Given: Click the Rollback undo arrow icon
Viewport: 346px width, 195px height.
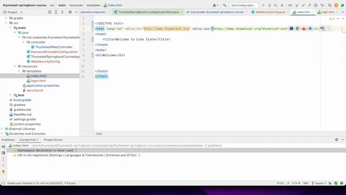Looking at the screenshot, I should pos(322,5).
